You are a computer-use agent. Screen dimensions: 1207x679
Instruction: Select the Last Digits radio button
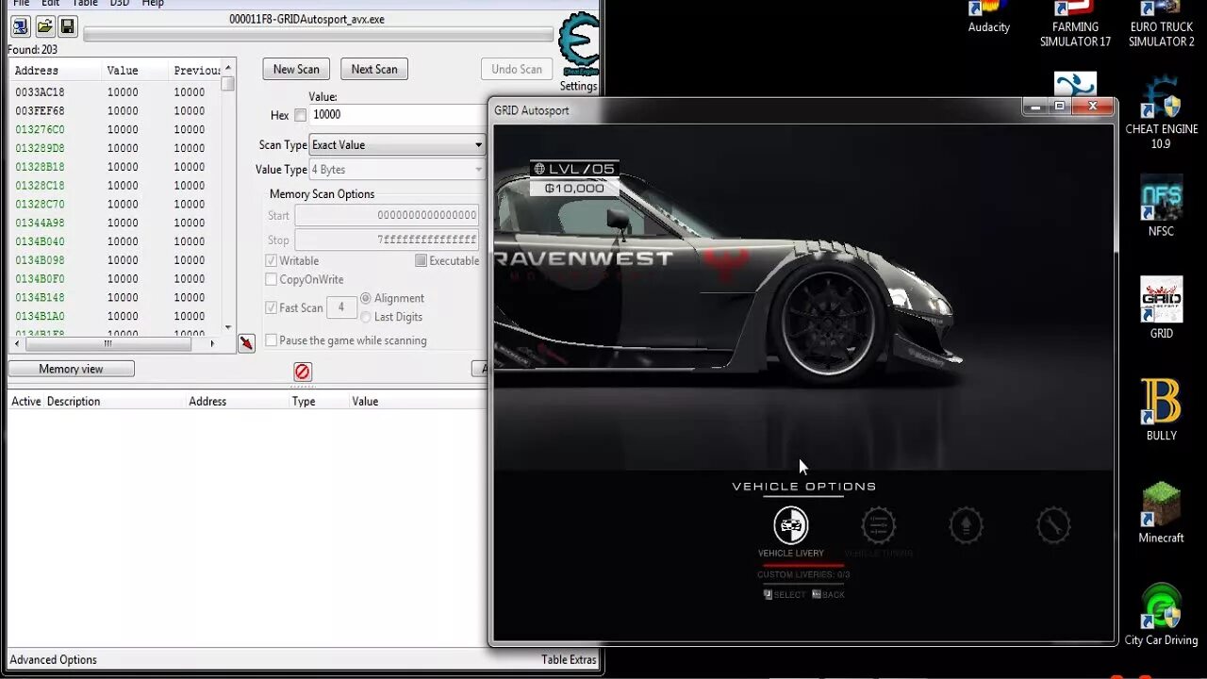[366, 317]
